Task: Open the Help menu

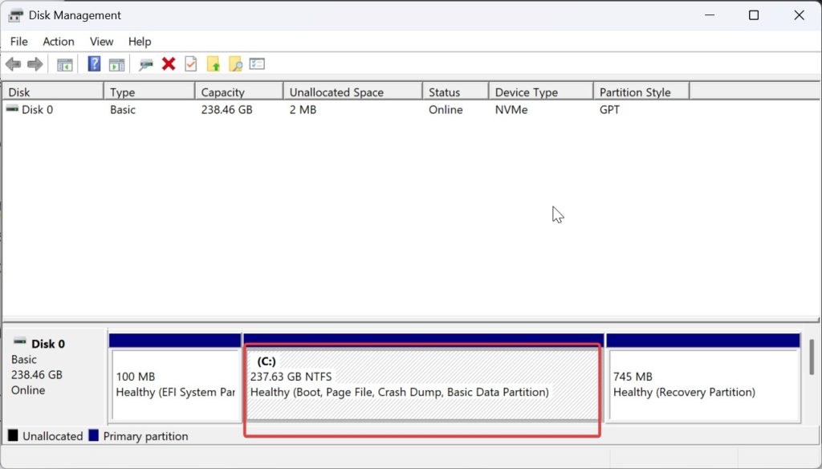Action: click(140, 42)
